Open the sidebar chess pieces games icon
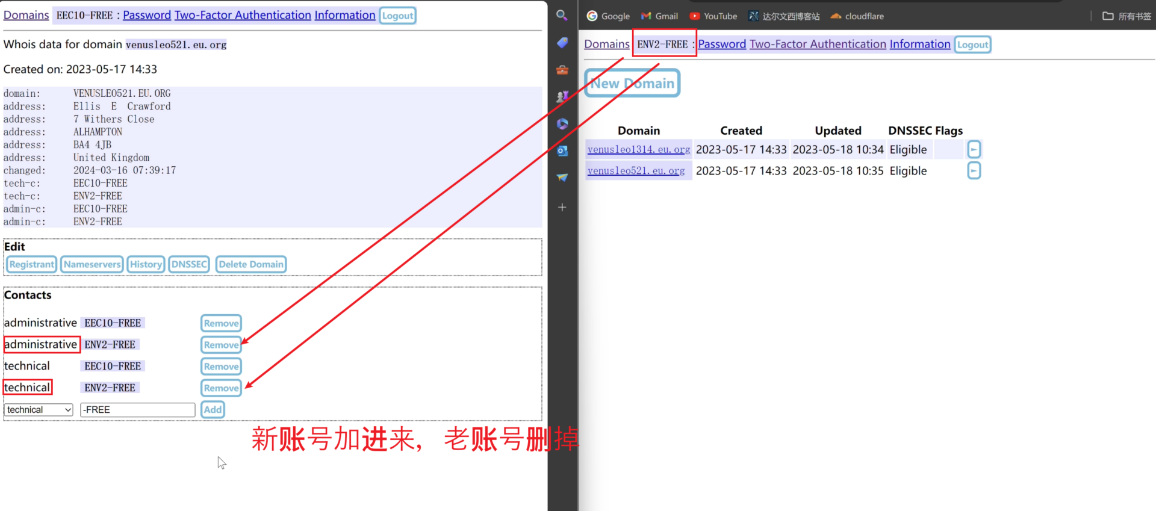Image resolution: width=1156 pixels, height=511 pixels. click(x=562, y=96)
